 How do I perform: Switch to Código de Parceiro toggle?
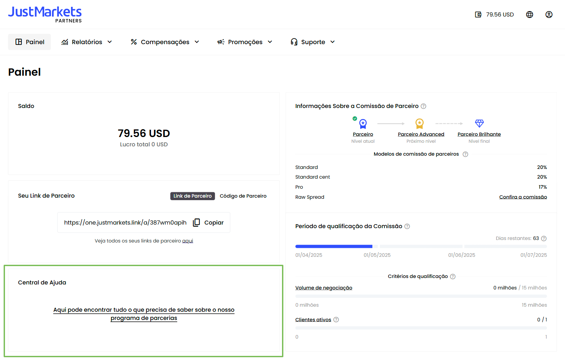[243, 196]
